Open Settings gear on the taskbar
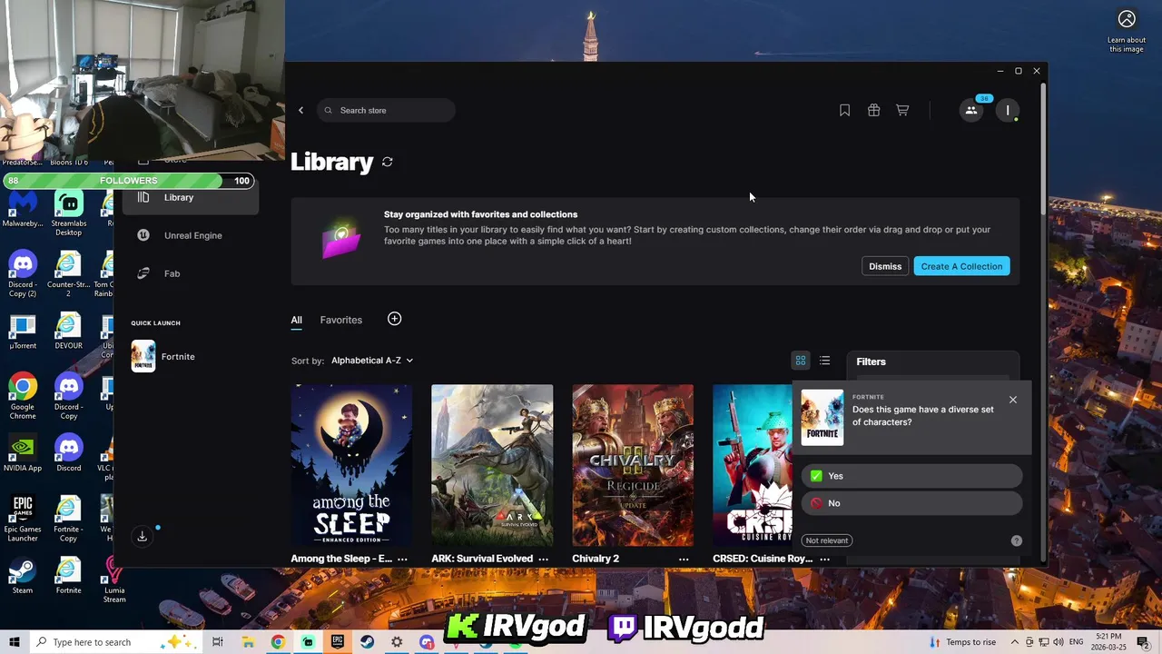The image size is (1162, 654). click(397, 642)
